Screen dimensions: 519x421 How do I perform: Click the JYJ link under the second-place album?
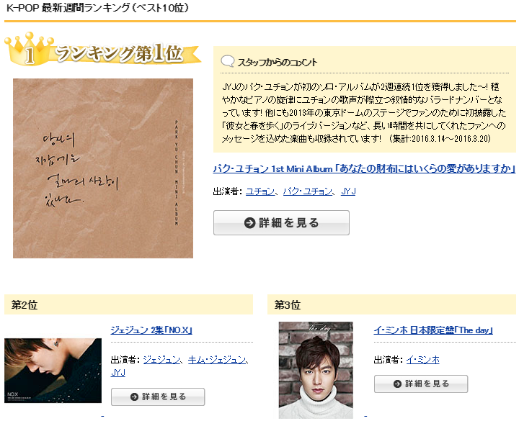click(x=118, y=373)
